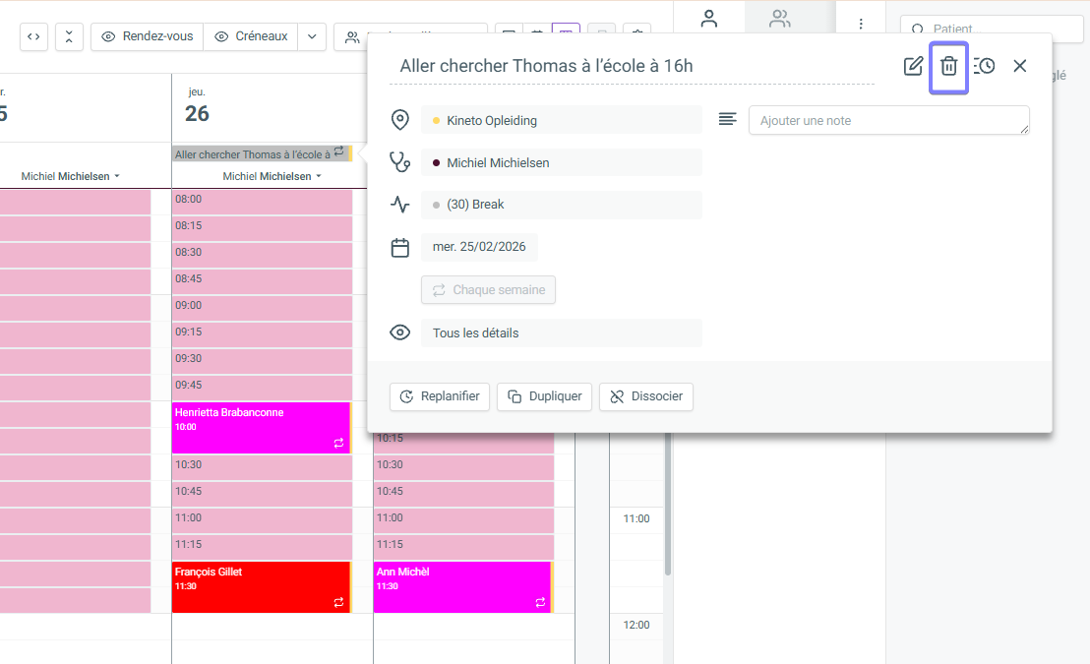
Task: Click the Dissocier button
Action: click(x=646, y=396)
